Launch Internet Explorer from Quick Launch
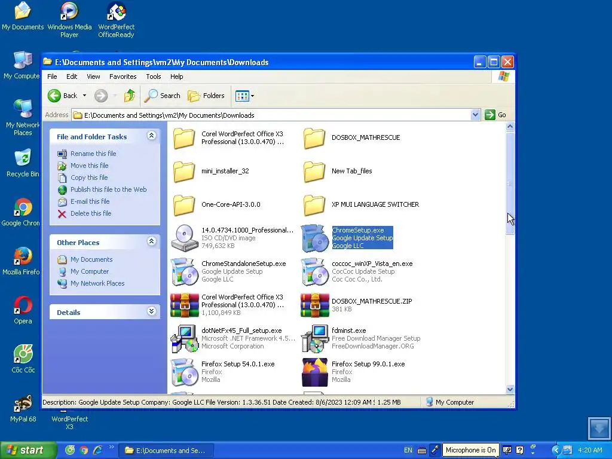The image size is (612, 459). coord(97,450)
